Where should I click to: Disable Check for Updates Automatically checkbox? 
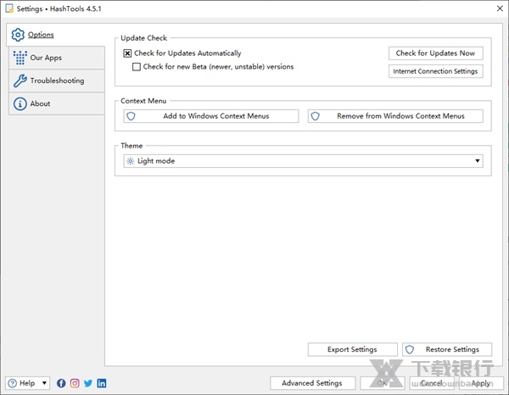tap(127, 53)
